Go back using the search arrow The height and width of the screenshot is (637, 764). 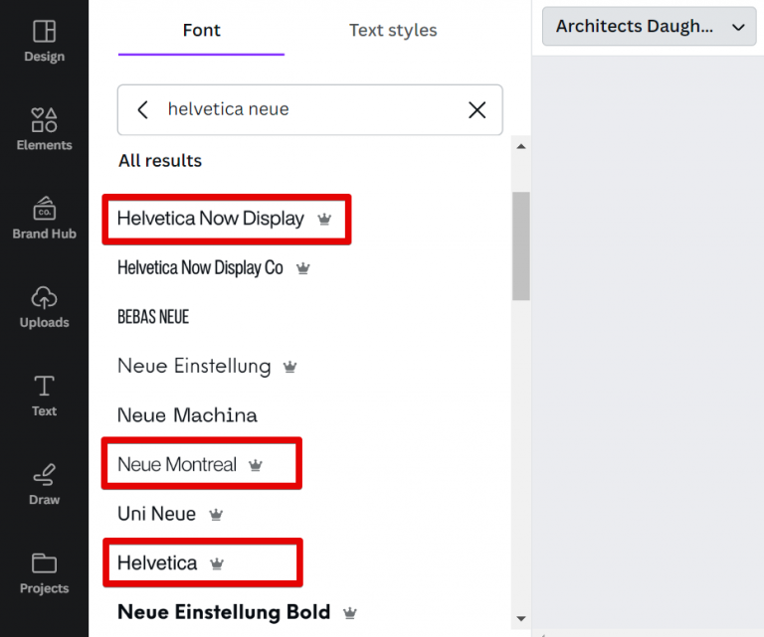(143, 109)
